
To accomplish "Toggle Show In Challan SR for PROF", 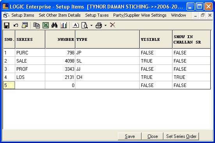I will tap(192, 69).
